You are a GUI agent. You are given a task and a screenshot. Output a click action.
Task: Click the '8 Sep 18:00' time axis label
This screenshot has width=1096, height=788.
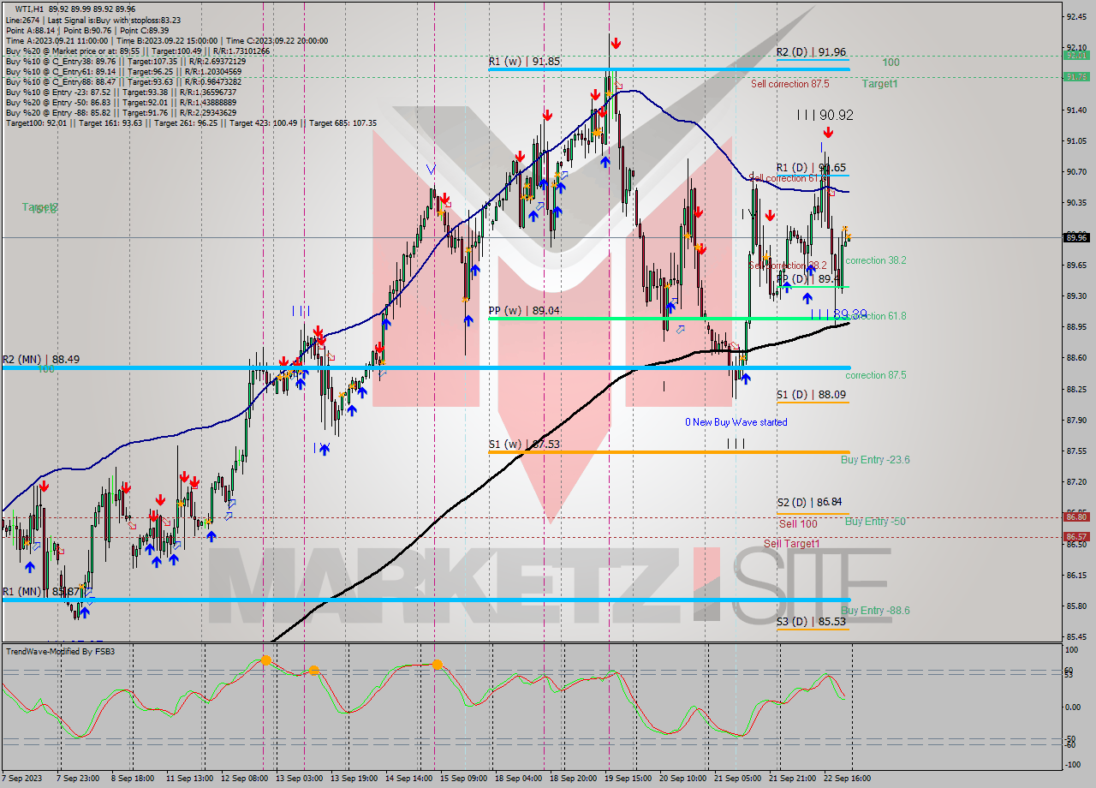pos(131,779)
